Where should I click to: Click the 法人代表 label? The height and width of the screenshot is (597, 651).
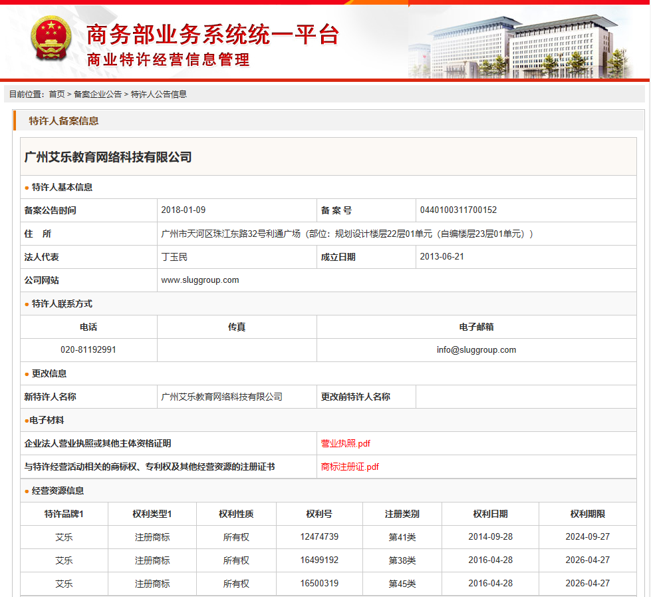click(41, 257)
